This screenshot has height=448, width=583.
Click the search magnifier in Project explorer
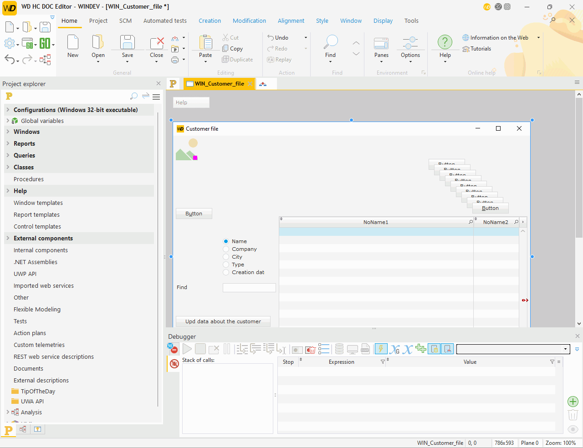[134, 96]
